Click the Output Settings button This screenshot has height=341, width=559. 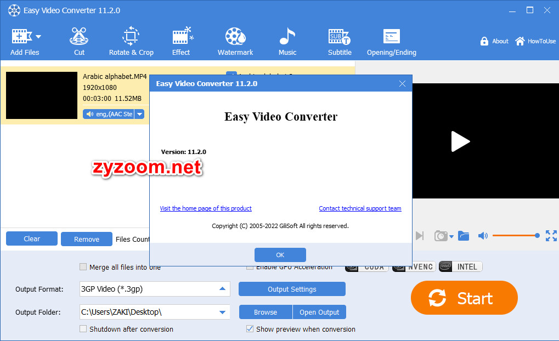pyautogui.click(x=292, y=289)
